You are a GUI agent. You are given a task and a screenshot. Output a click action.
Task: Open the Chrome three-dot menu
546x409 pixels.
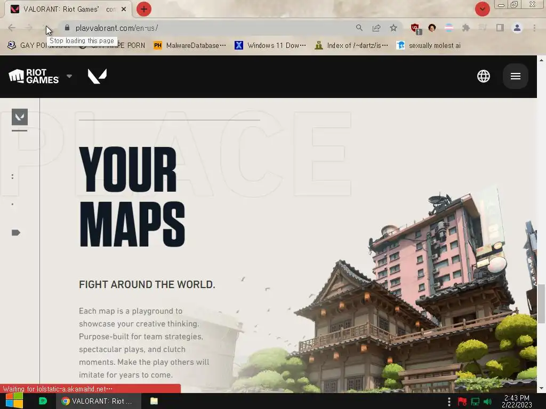click(534, 28)
